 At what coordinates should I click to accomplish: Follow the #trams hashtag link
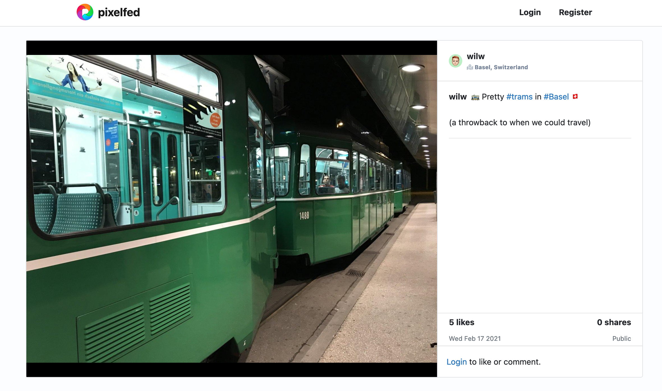(520, 97)
